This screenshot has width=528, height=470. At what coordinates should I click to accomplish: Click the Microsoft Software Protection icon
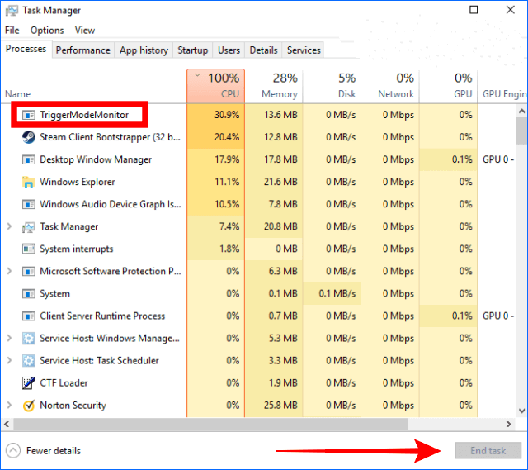[x=29, y=272]
